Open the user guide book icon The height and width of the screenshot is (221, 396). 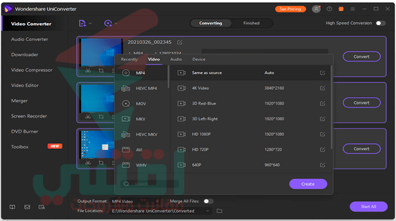point(12,207)
